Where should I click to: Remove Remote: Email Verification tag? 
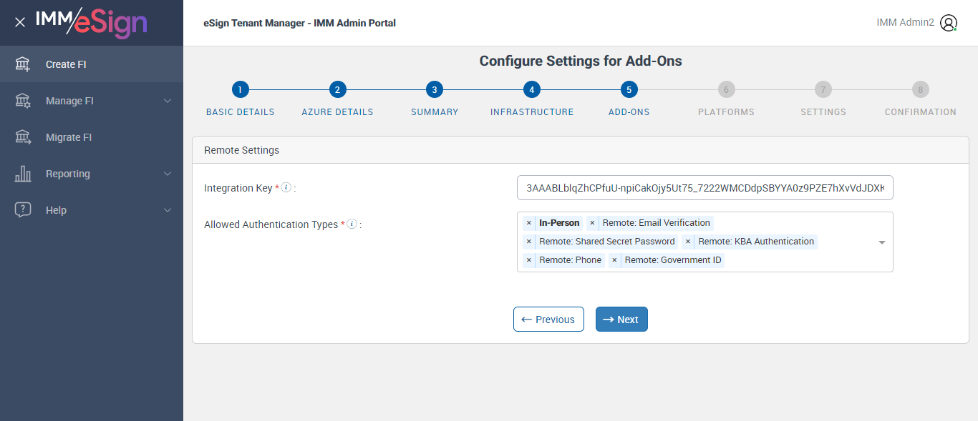592,223
